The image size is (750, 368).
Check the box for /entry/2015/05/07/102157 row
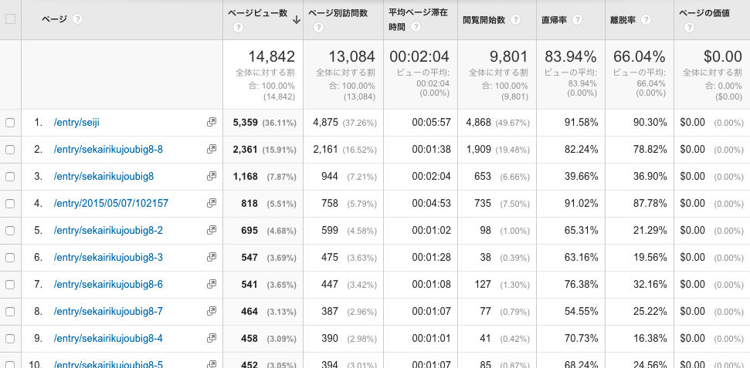[10, 204]
